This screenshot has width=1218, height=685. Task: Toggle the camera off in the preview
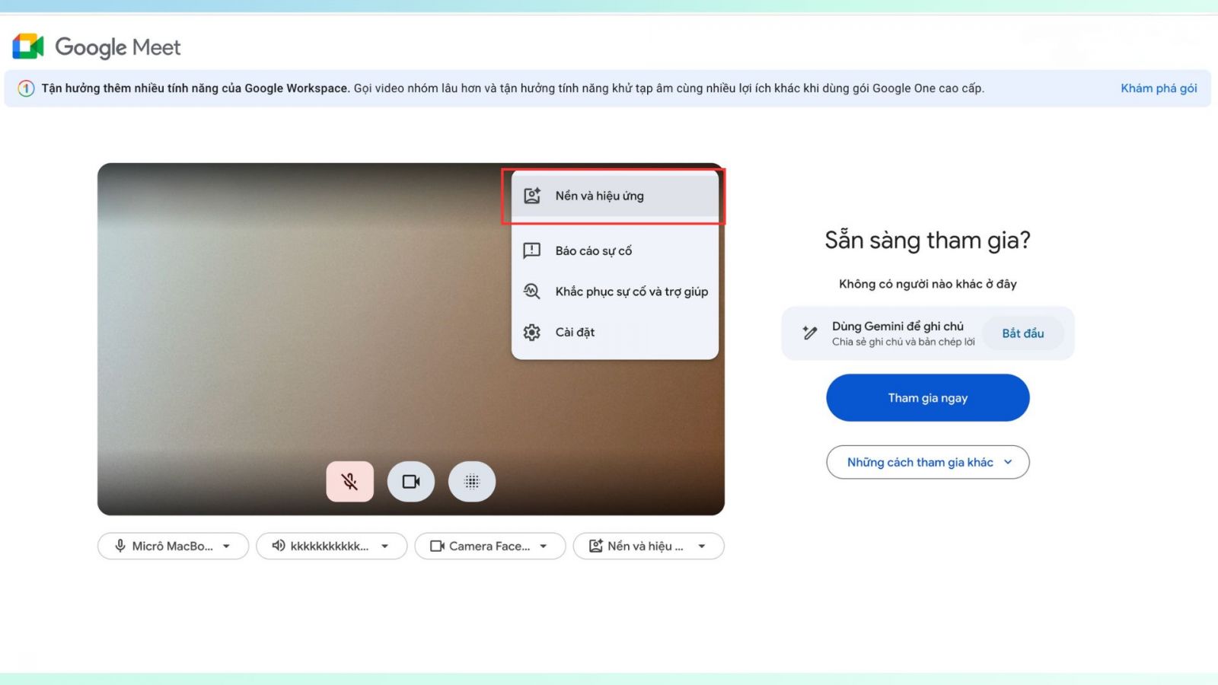click(411, 482)
